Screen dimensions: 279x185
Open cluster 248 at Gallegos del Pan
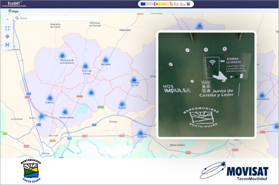pos(134,80)
